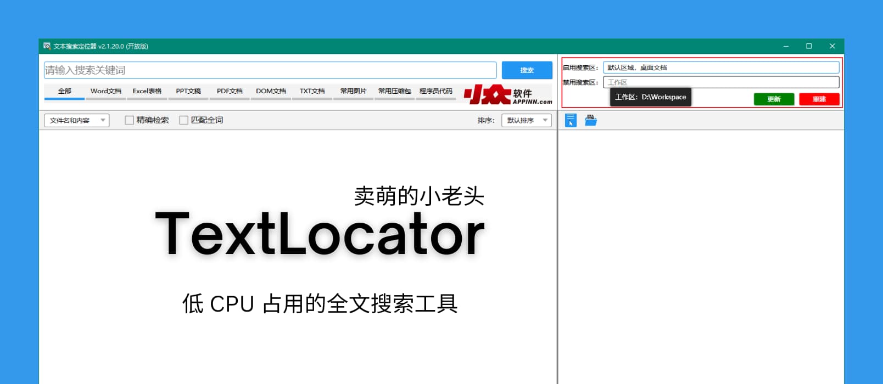Viewport: 883px width, 384px height.
Task: Expand the 默认排序 sort dropdown
Action: [x=526, y=120]
